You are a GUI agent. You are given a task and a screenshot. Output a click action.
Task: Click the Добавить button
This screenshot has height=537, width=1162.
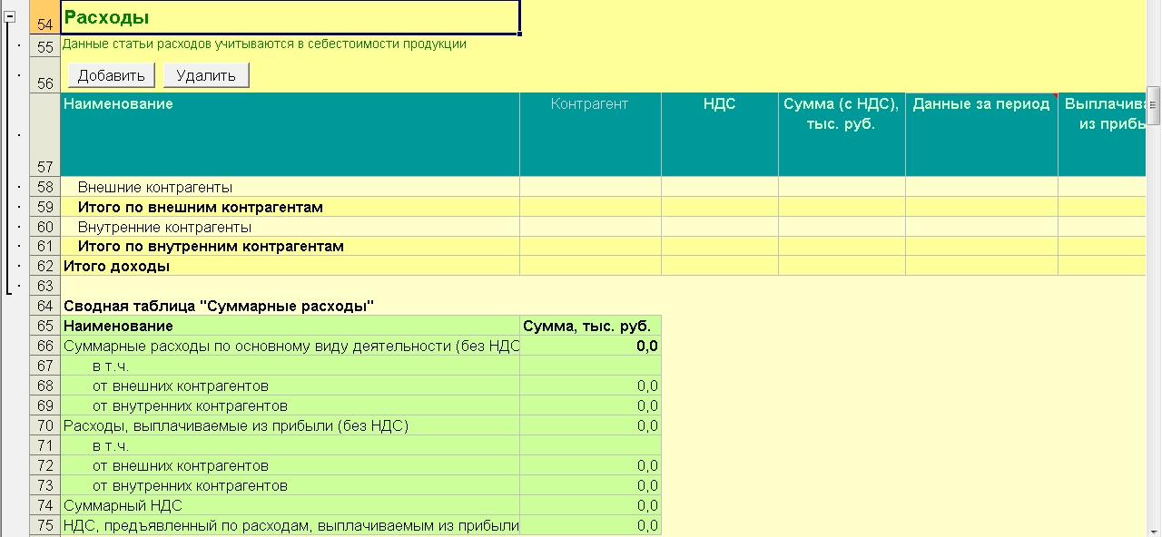(112, 75)
